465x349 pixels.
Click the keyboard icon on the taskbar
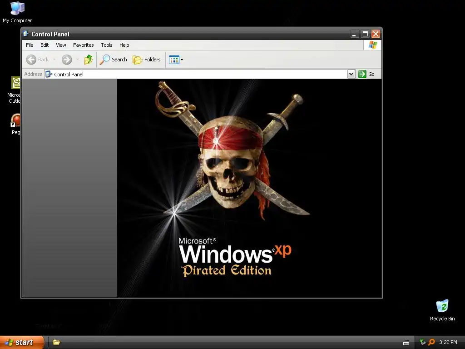[x=406, y=343]
